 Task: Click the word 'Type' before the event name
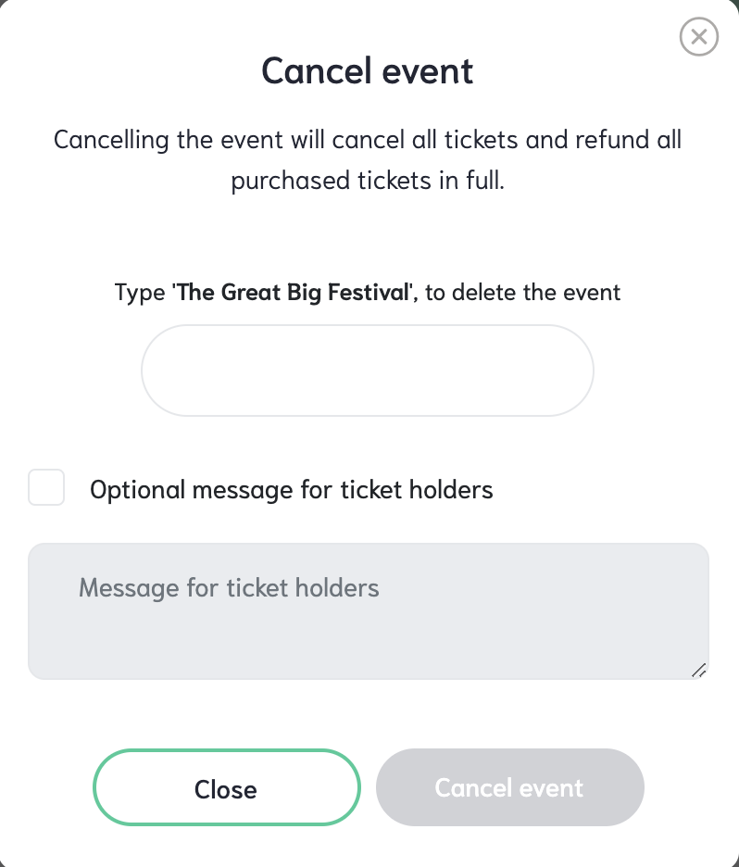click(x=140, y=293)
